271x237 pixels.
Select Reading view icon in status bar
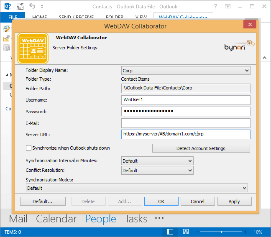tap(186, 232)
